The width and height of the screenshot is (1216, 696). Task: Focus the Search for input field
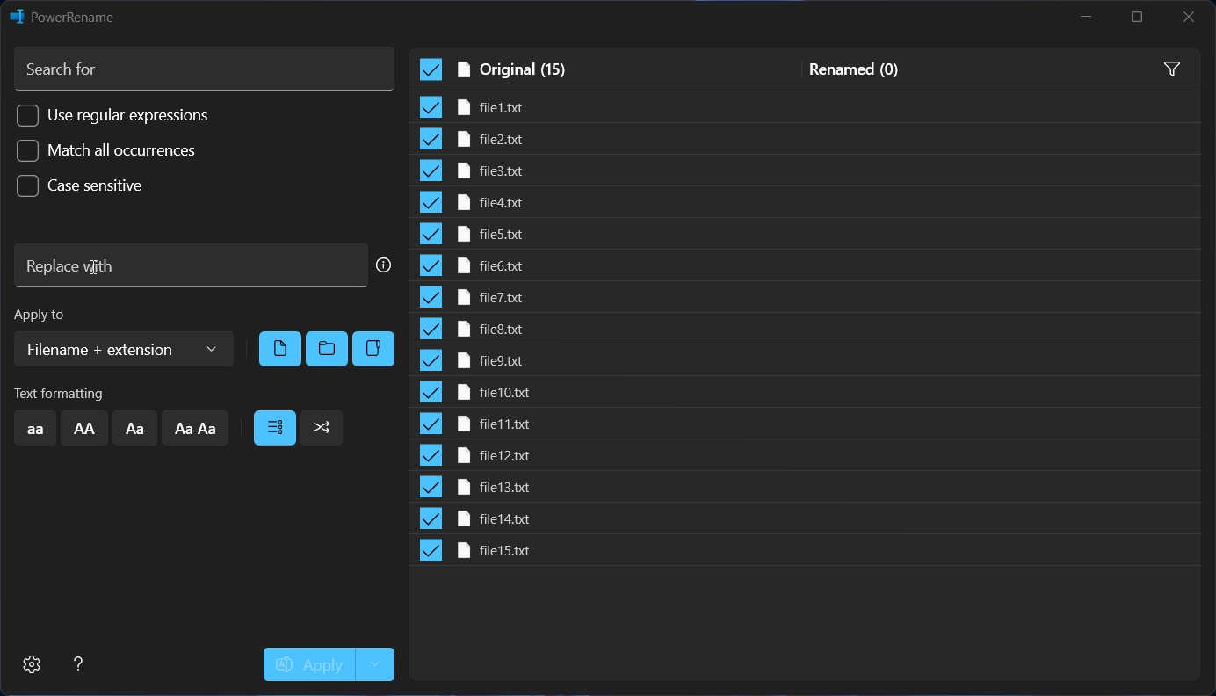[x=204, y=69]
